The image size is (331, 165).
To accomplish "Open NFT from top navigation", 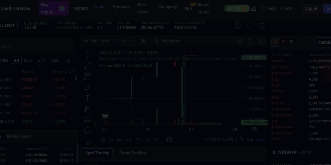I will point(188,8).
